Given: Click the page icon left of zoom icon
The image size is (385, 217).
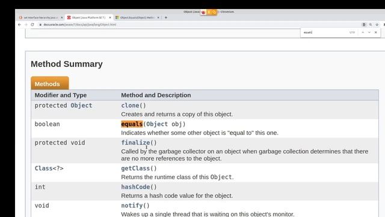Looking at the screenshot, I should (364, 25).
